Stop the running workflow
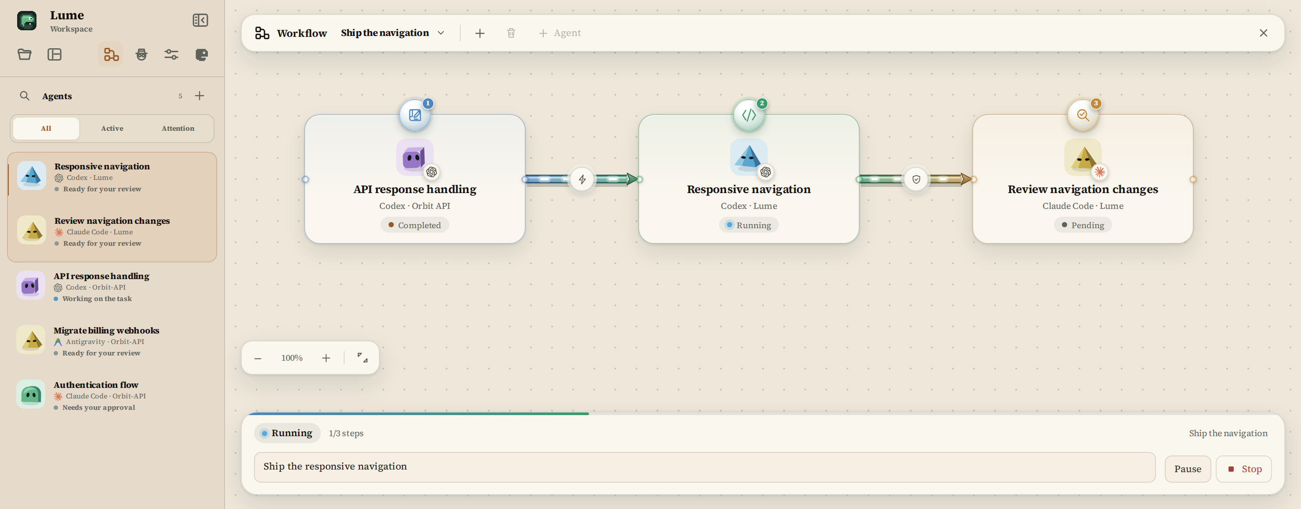 1243,469
